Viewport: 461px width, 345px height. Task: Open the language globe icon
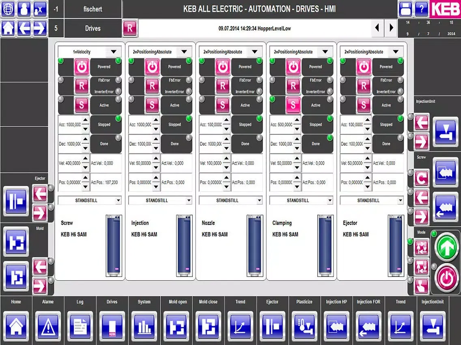8,9
